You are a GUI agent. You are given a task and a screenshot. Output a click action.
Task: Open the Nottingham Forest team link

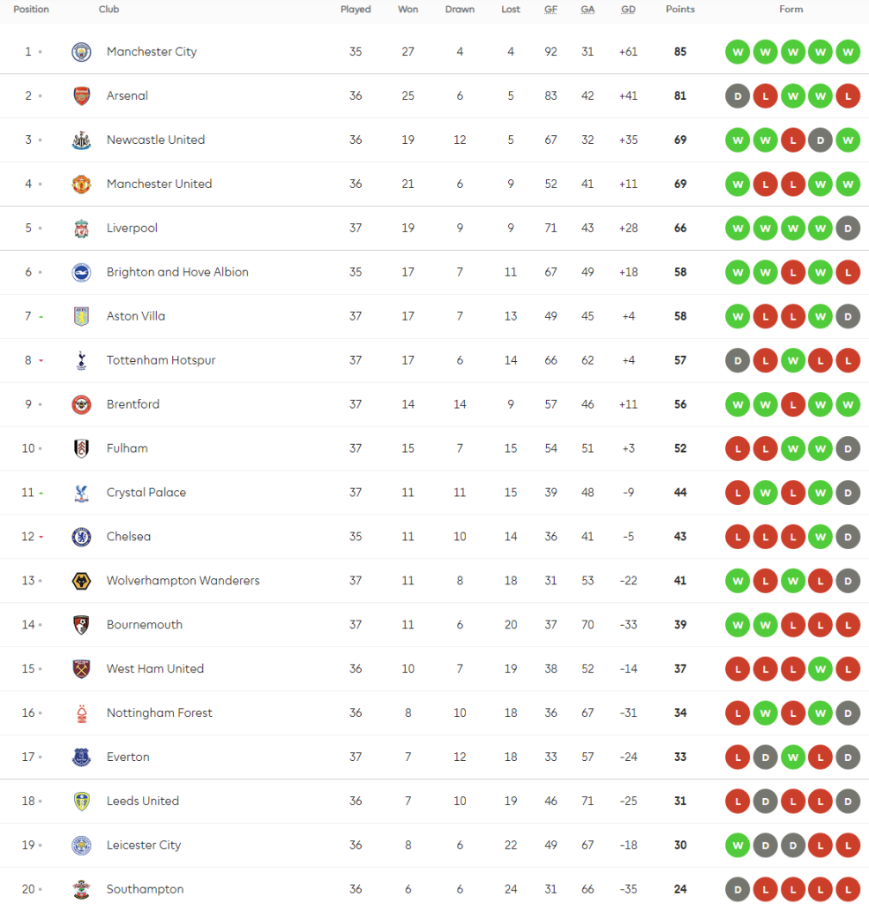click(x=159, y=712)
